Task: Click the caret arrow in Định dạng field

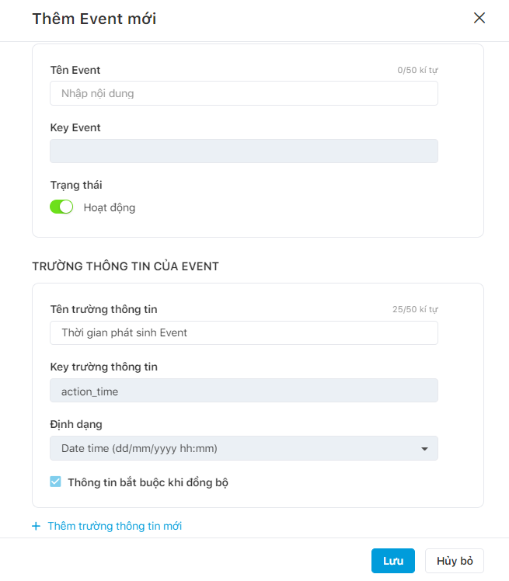Action: click(424, 448)
